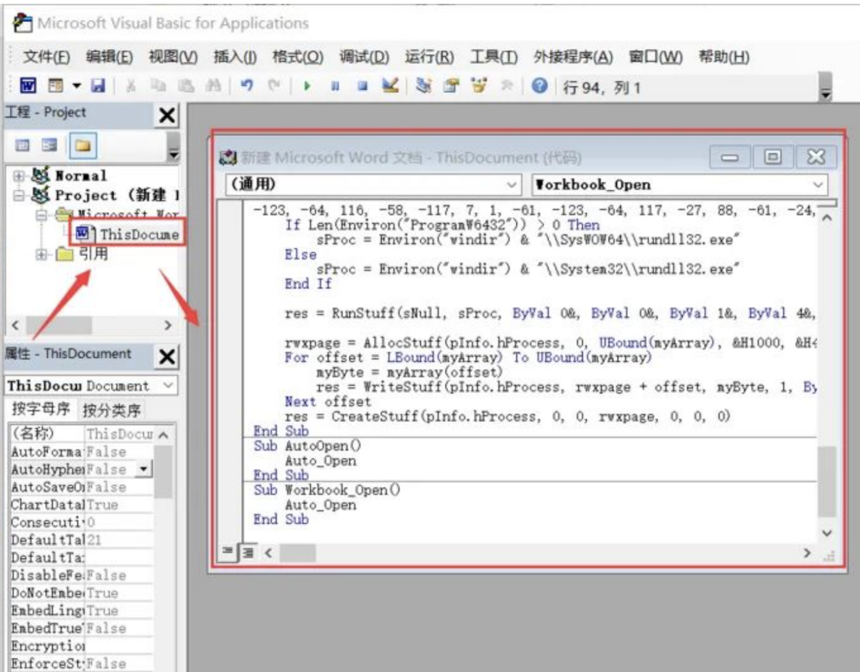Open the 工具(T) menu
Screen dimensions: 860x672
pos(494,57)
